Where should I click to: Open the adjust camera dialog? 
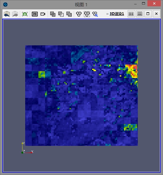tap(43, 14)
